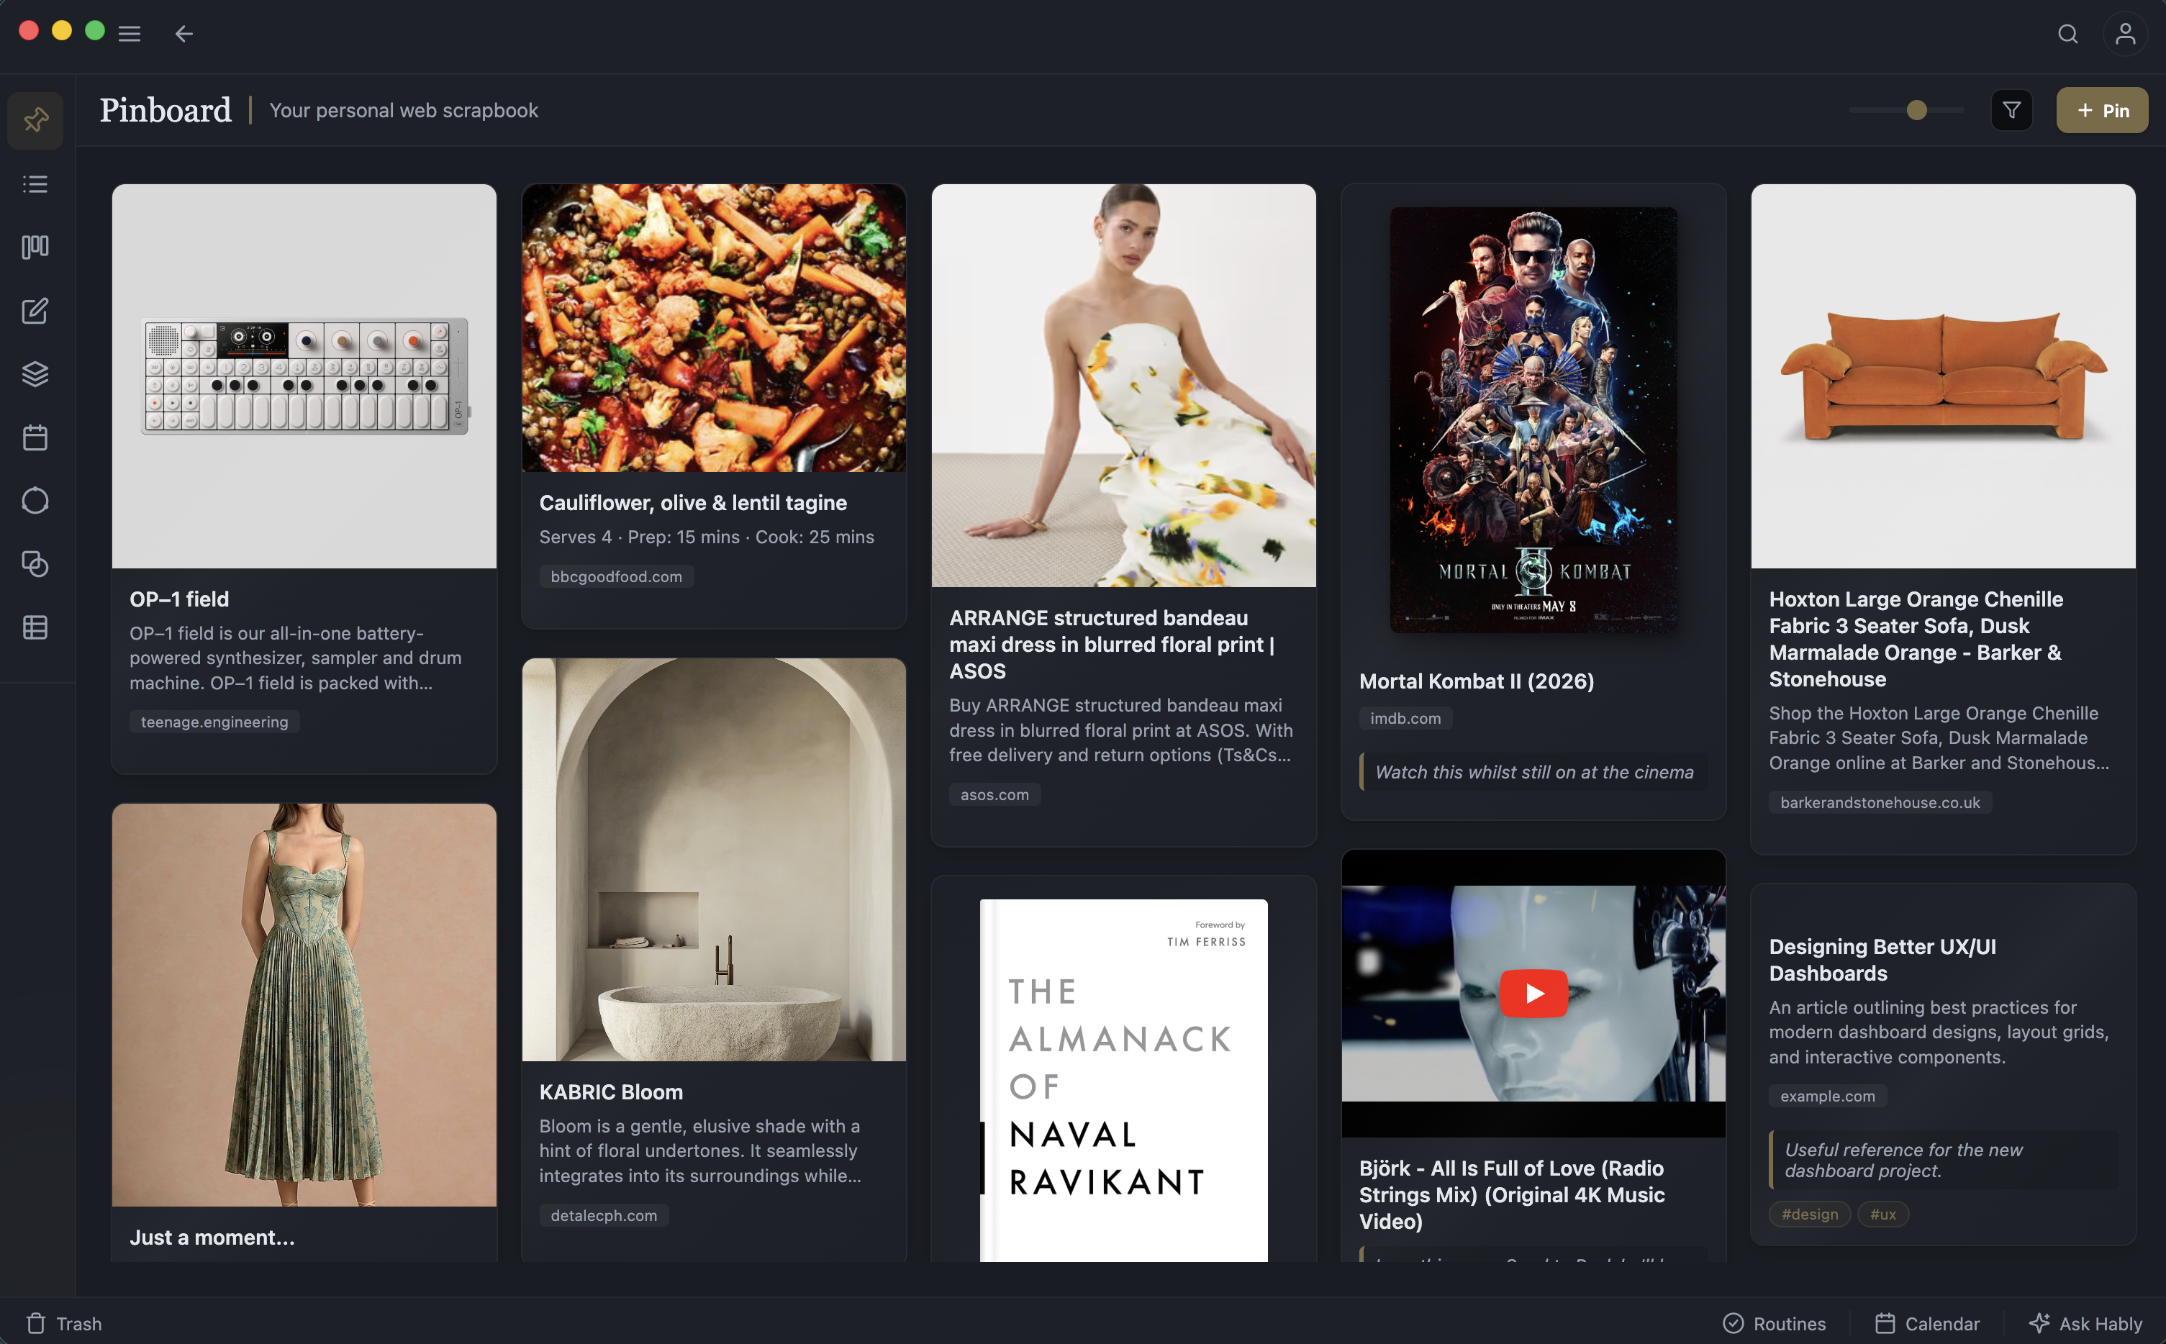Open Designing Better UX/UI Dashboards title
Image resolution: width=2166 pixels, height=1344 pixels.
[1882, 960]
